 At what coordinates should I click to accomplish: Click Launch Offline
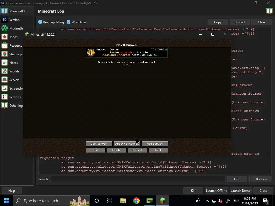tap(216, 191)
